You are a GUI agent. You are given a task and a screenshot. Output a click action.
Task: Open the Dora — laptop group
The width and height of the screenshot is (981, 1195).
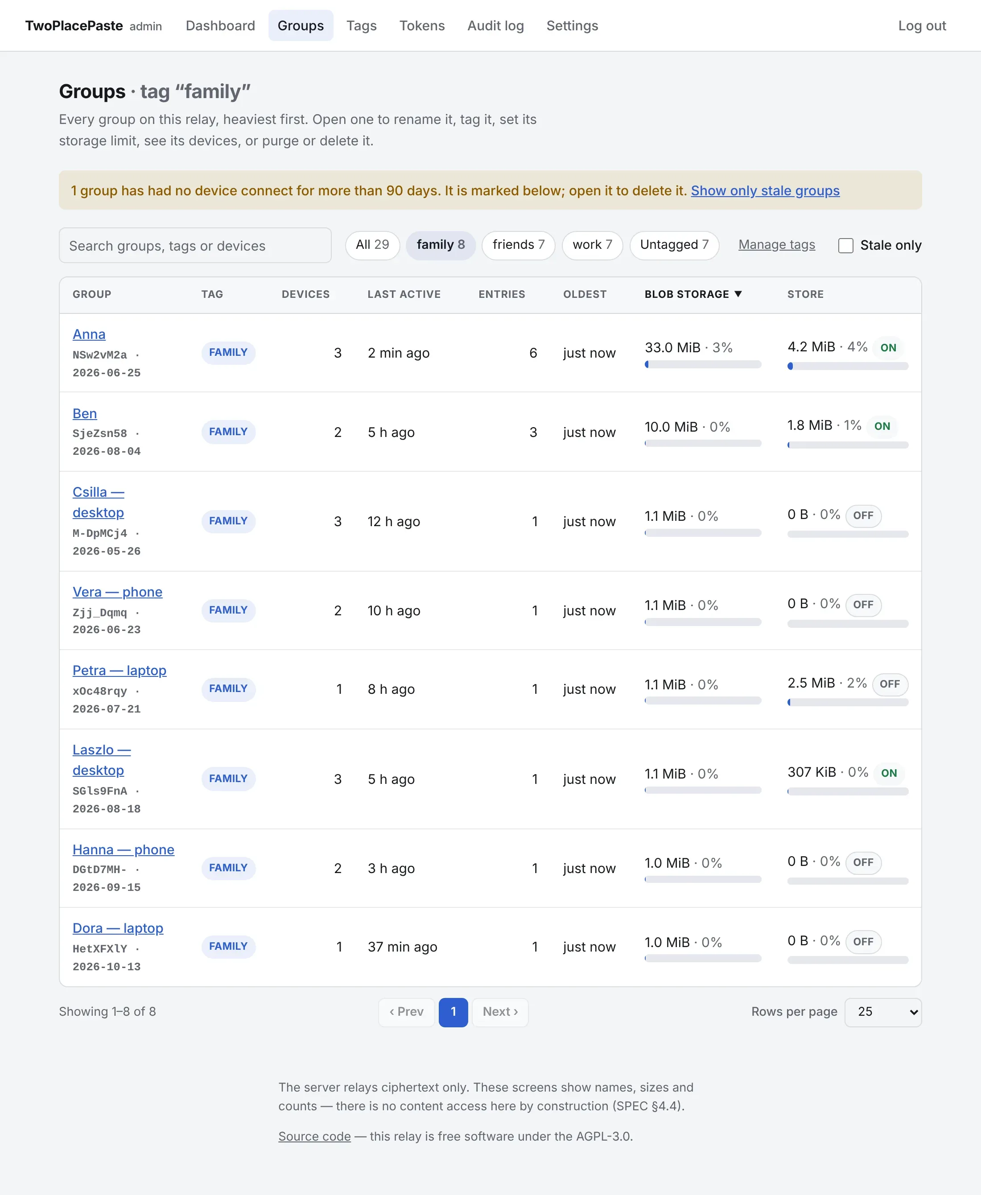tap(118, 928)
